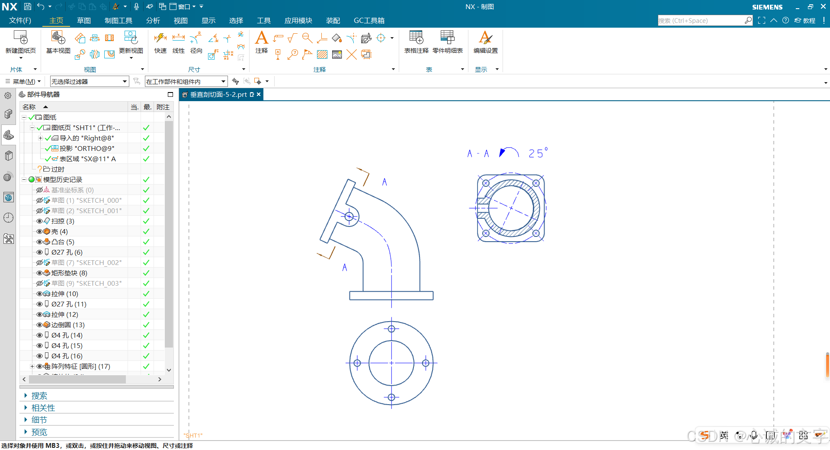Click the large Note (注释) A icon
This screenshot has height=450, width=830.
(x=261, y=38)
